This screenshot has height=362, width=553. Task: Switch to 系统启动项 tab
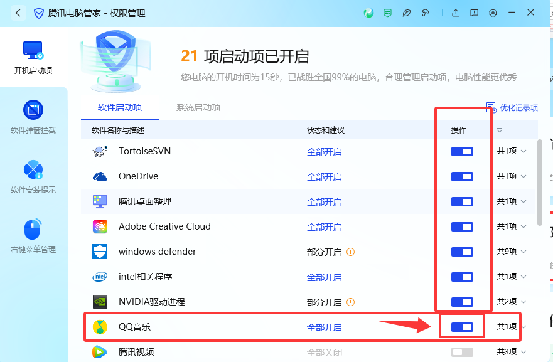198,107
